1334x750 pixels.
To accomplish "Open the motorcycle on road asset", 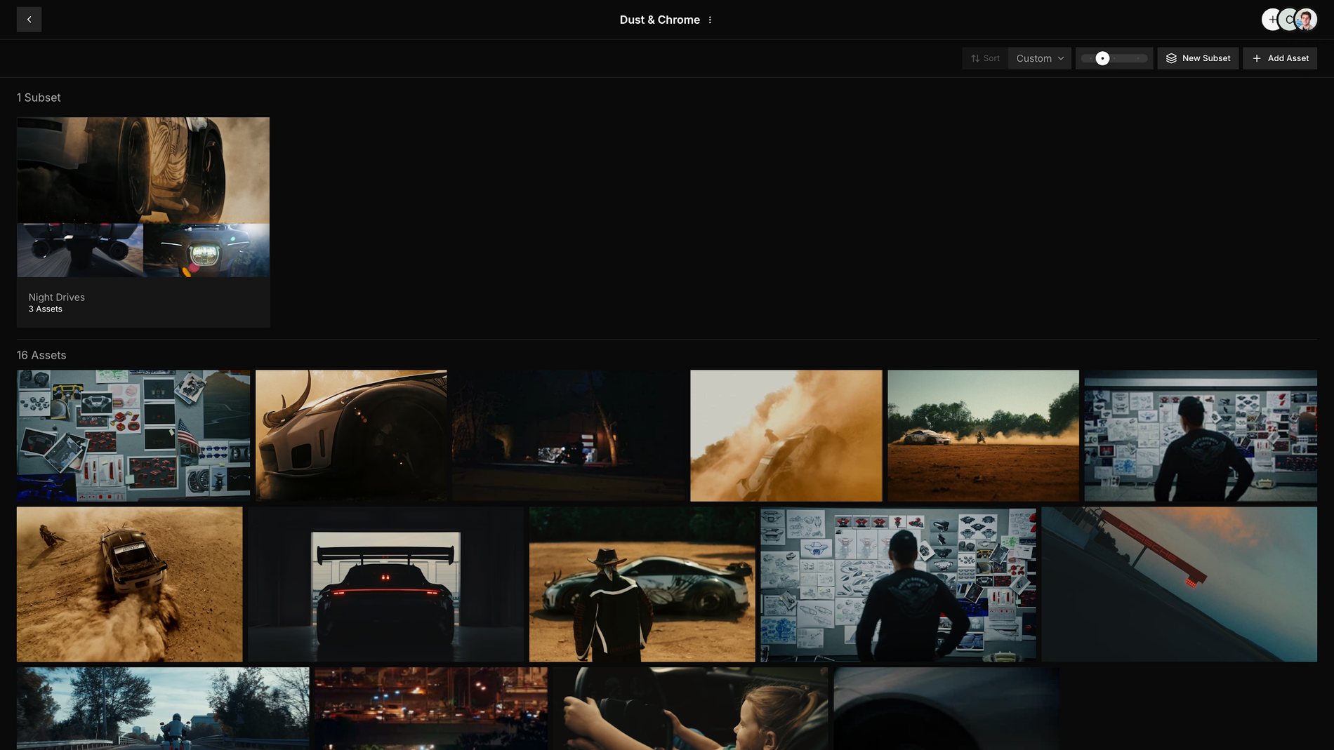I will (163, 709).
